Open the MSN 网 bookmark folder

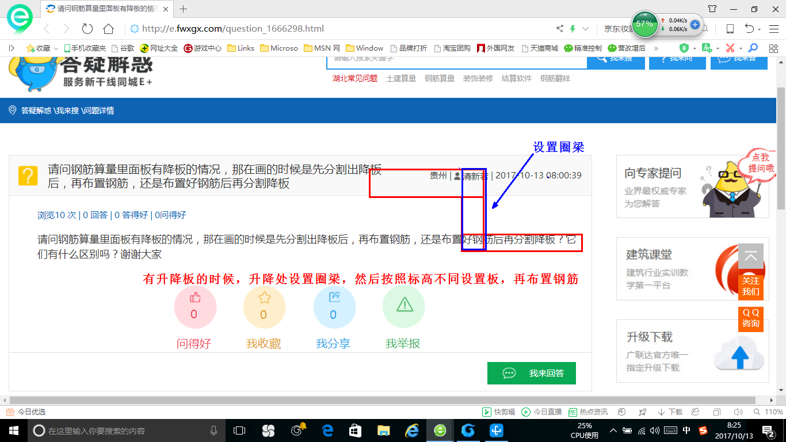322,48
